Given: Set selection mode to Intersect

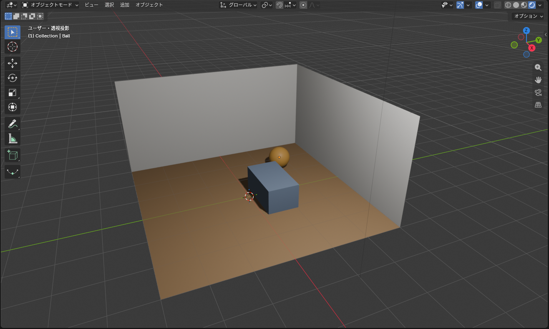Looking at the screenshot, I should coord(40,16).
